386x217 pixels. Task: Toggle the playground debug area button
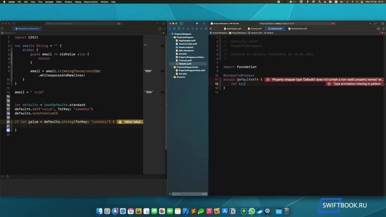coord(2,177)
